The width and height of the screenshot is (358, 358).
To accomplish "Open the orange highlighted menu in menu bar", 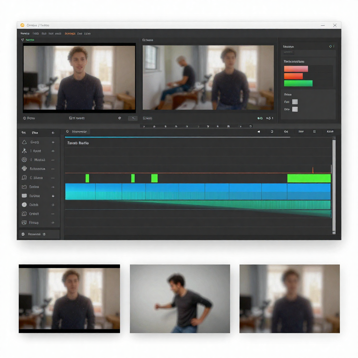I will pos(70,34).
